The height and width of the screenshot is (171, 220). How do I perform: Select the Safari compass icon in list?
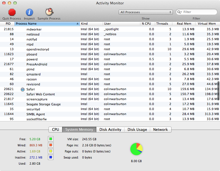(x=23, y=89)
